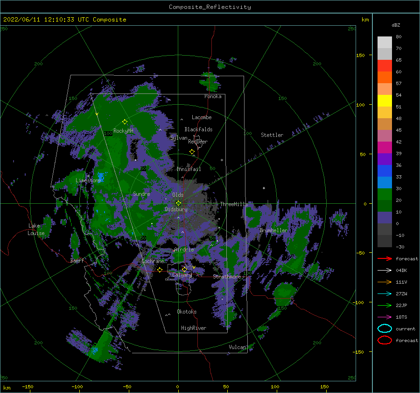This screenshot has height=393, width=420.
Task: Click the yellow diamond marker near Cochrane
Action: 160,270
